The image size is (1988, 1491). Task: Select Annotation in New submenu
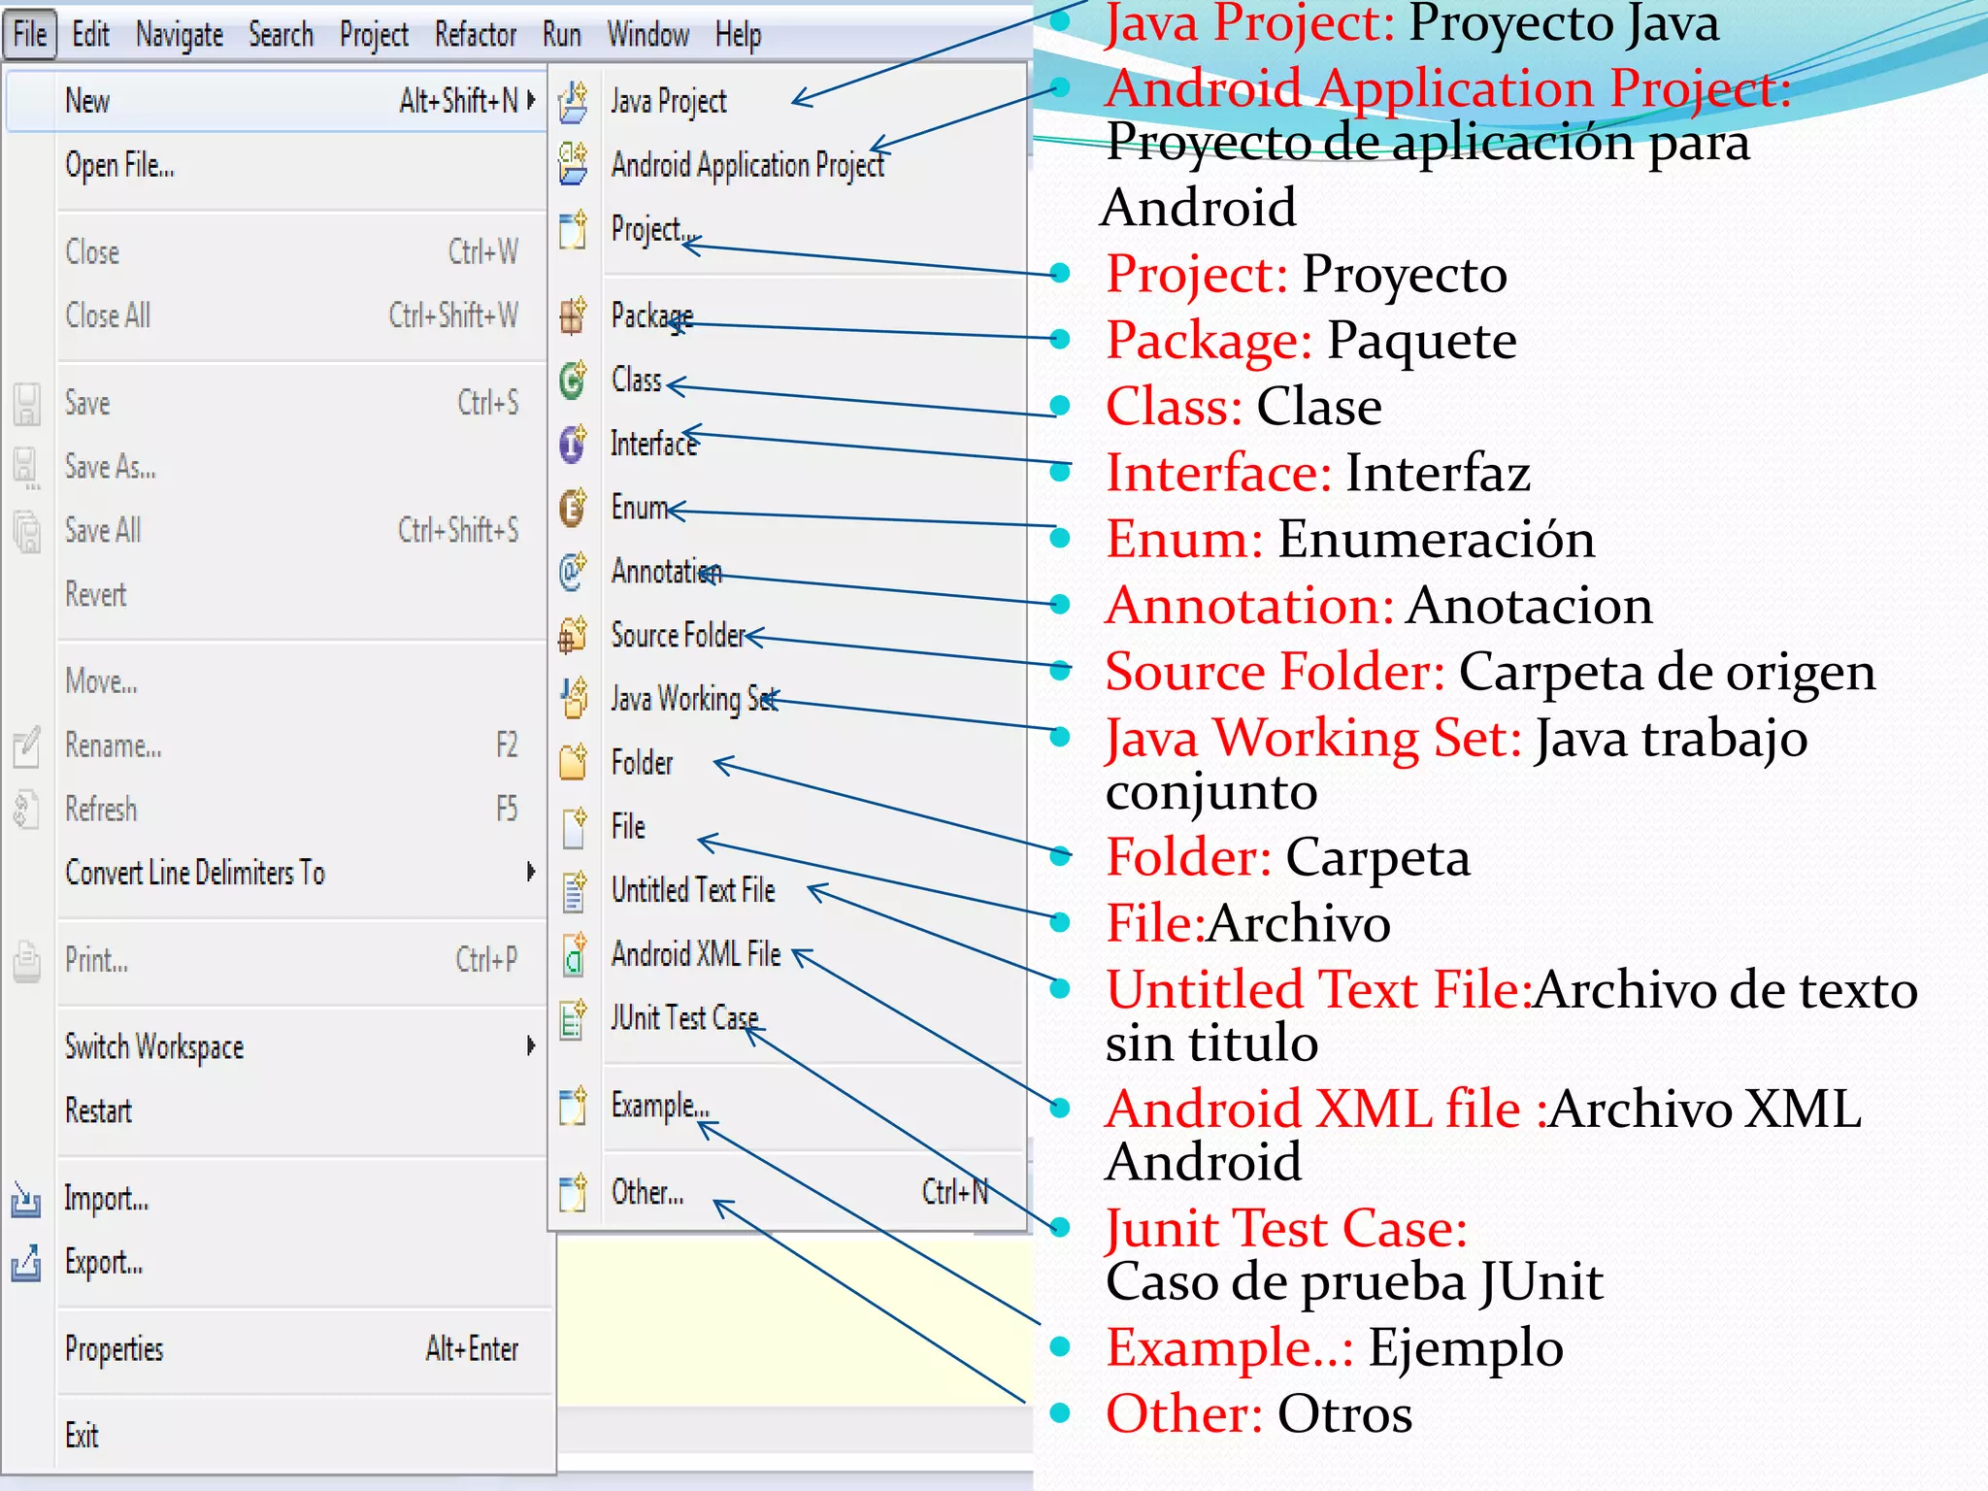788,572
